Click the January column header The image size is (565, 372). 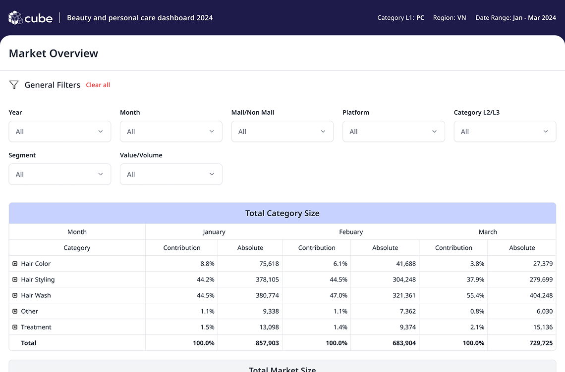click(x=214, y=232)
